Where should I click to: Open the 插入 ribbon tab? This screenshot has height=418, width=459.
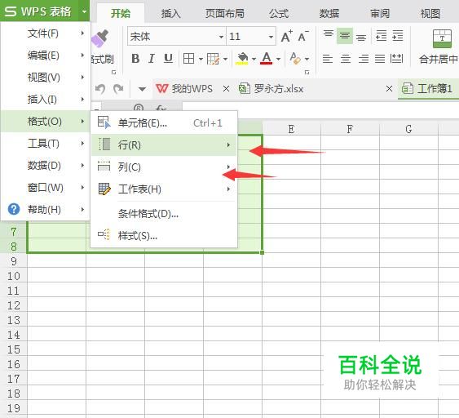click(170, 14)
